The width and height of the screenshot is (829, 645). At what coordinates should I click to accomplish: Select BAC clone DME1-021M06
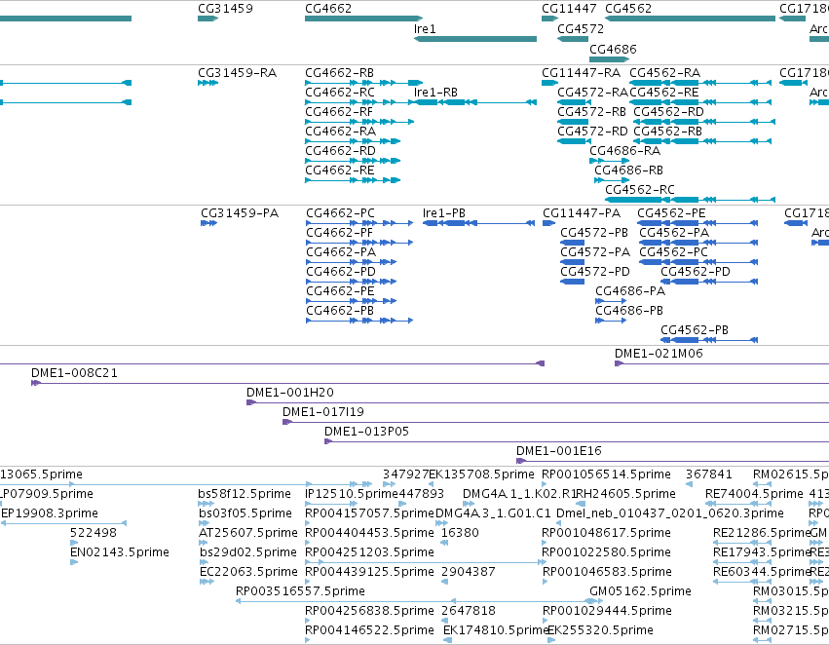(x=659, y=354)
